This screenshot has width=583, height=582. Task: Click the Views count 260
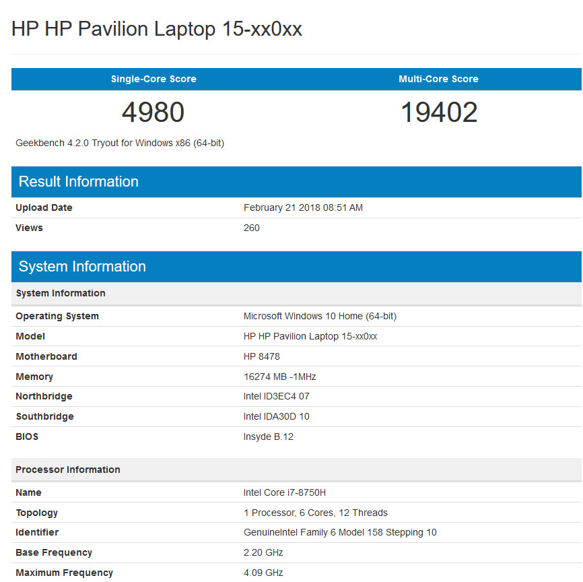click(251, 228)
